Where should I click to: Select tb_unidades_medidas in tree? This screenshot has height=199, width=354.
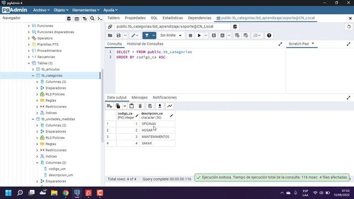click(58, 119)
